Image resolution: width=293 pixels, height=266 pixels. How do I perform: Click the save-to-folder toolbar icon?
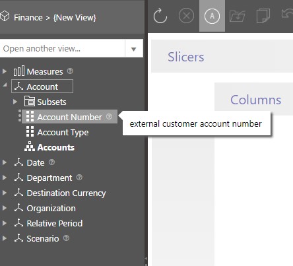(238, 16)
